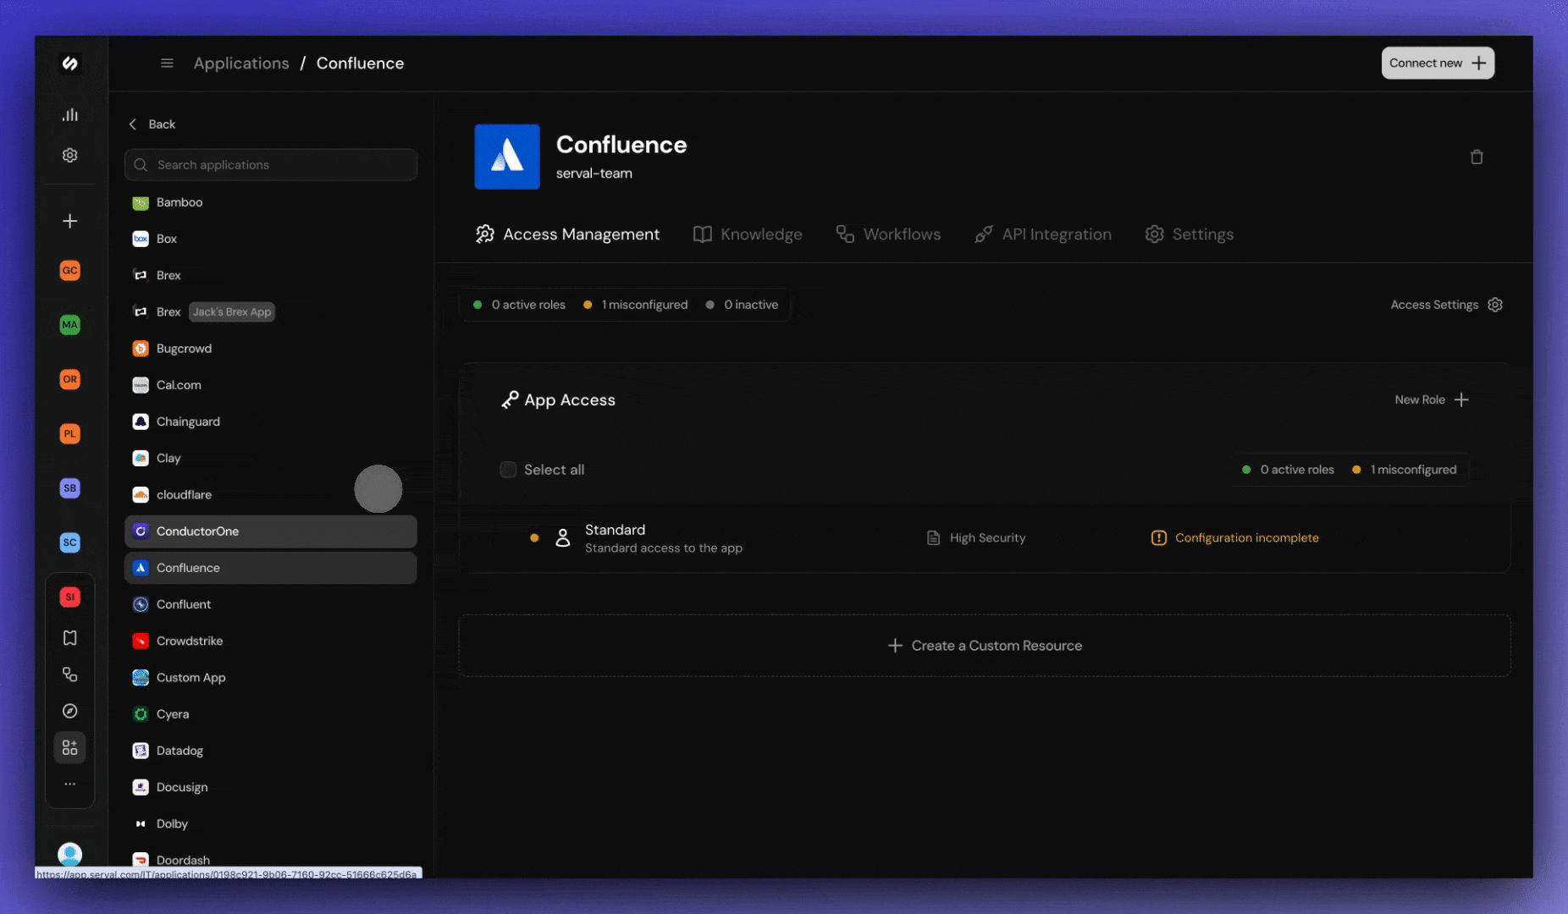Select the workflows node icon in lower sidebar
This screenshot has width=1568, height=914.
[x=70, y=674]
